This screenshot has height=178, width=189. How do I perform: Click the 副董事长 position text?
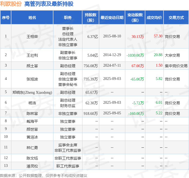click(68, 53)
